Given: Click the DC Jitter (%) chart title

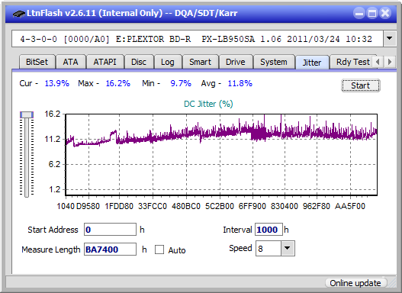Looking at the screenshot, I should (x=208, y=104).
